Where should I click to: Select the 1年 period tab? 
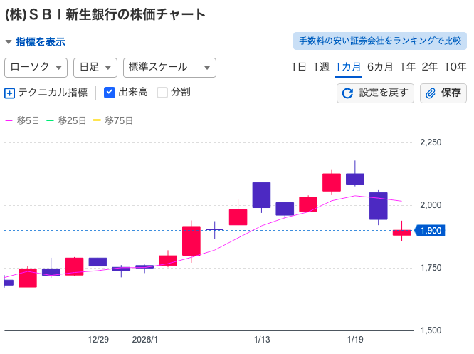click(407, 67)
